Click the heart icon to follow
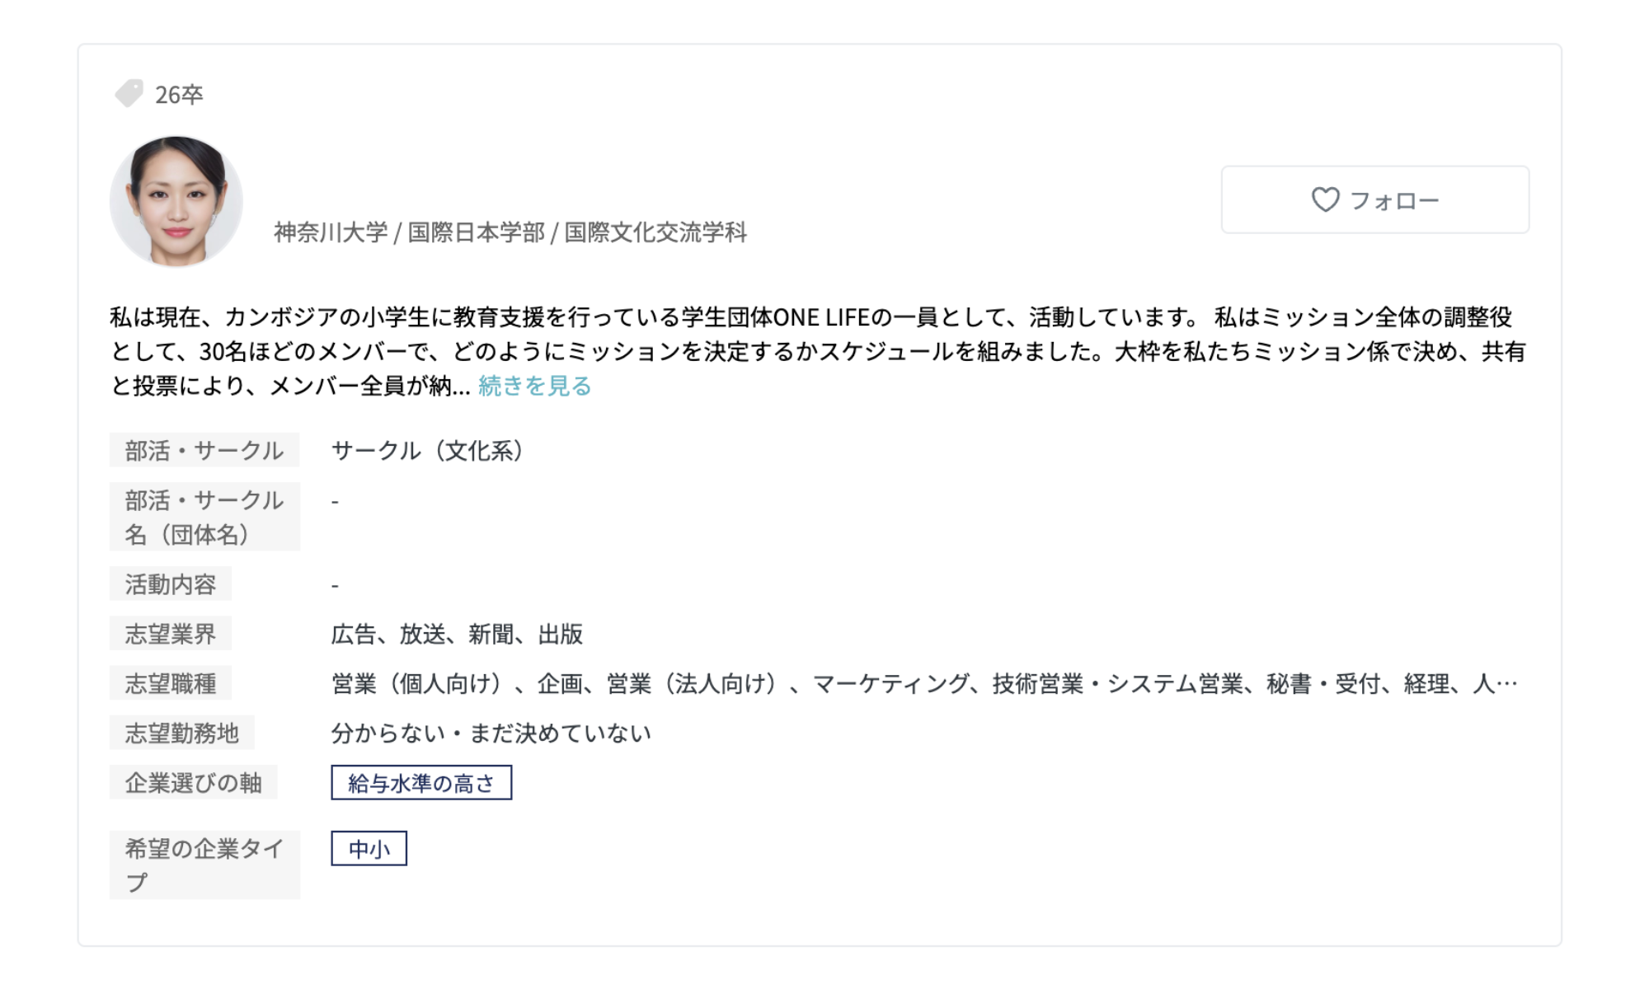The height and width of the screenshot is (989, 1649). (1325, 199)
